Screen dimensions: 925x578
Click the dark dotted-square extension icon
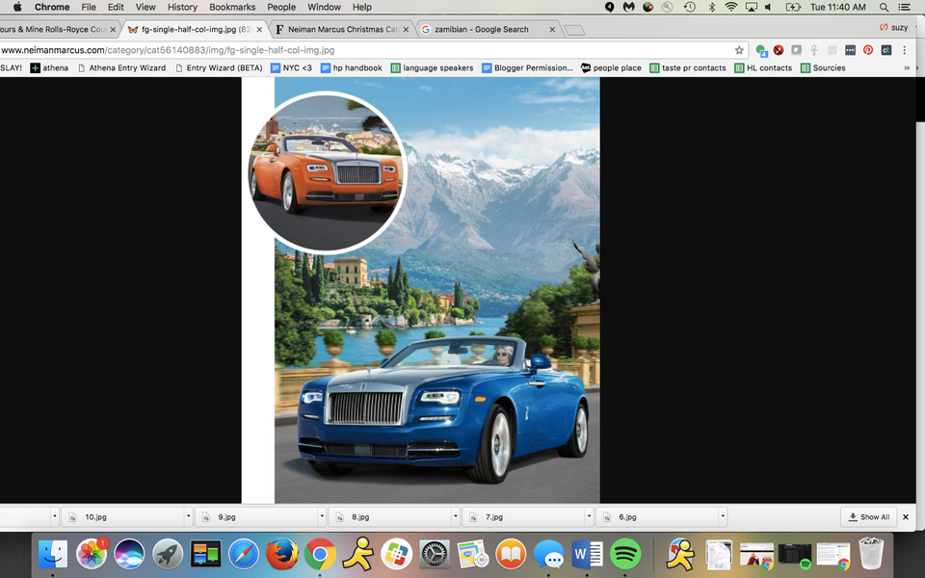pos(850,50)
